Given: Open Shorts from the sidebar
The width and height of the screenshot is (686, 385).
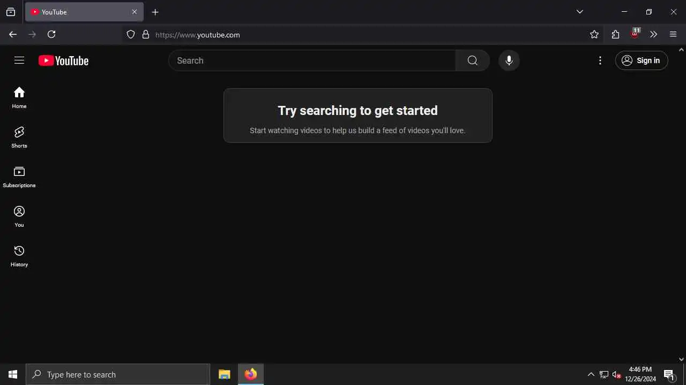Looking at the screenshot, I should pyautogui.click(x=19, y=137).
